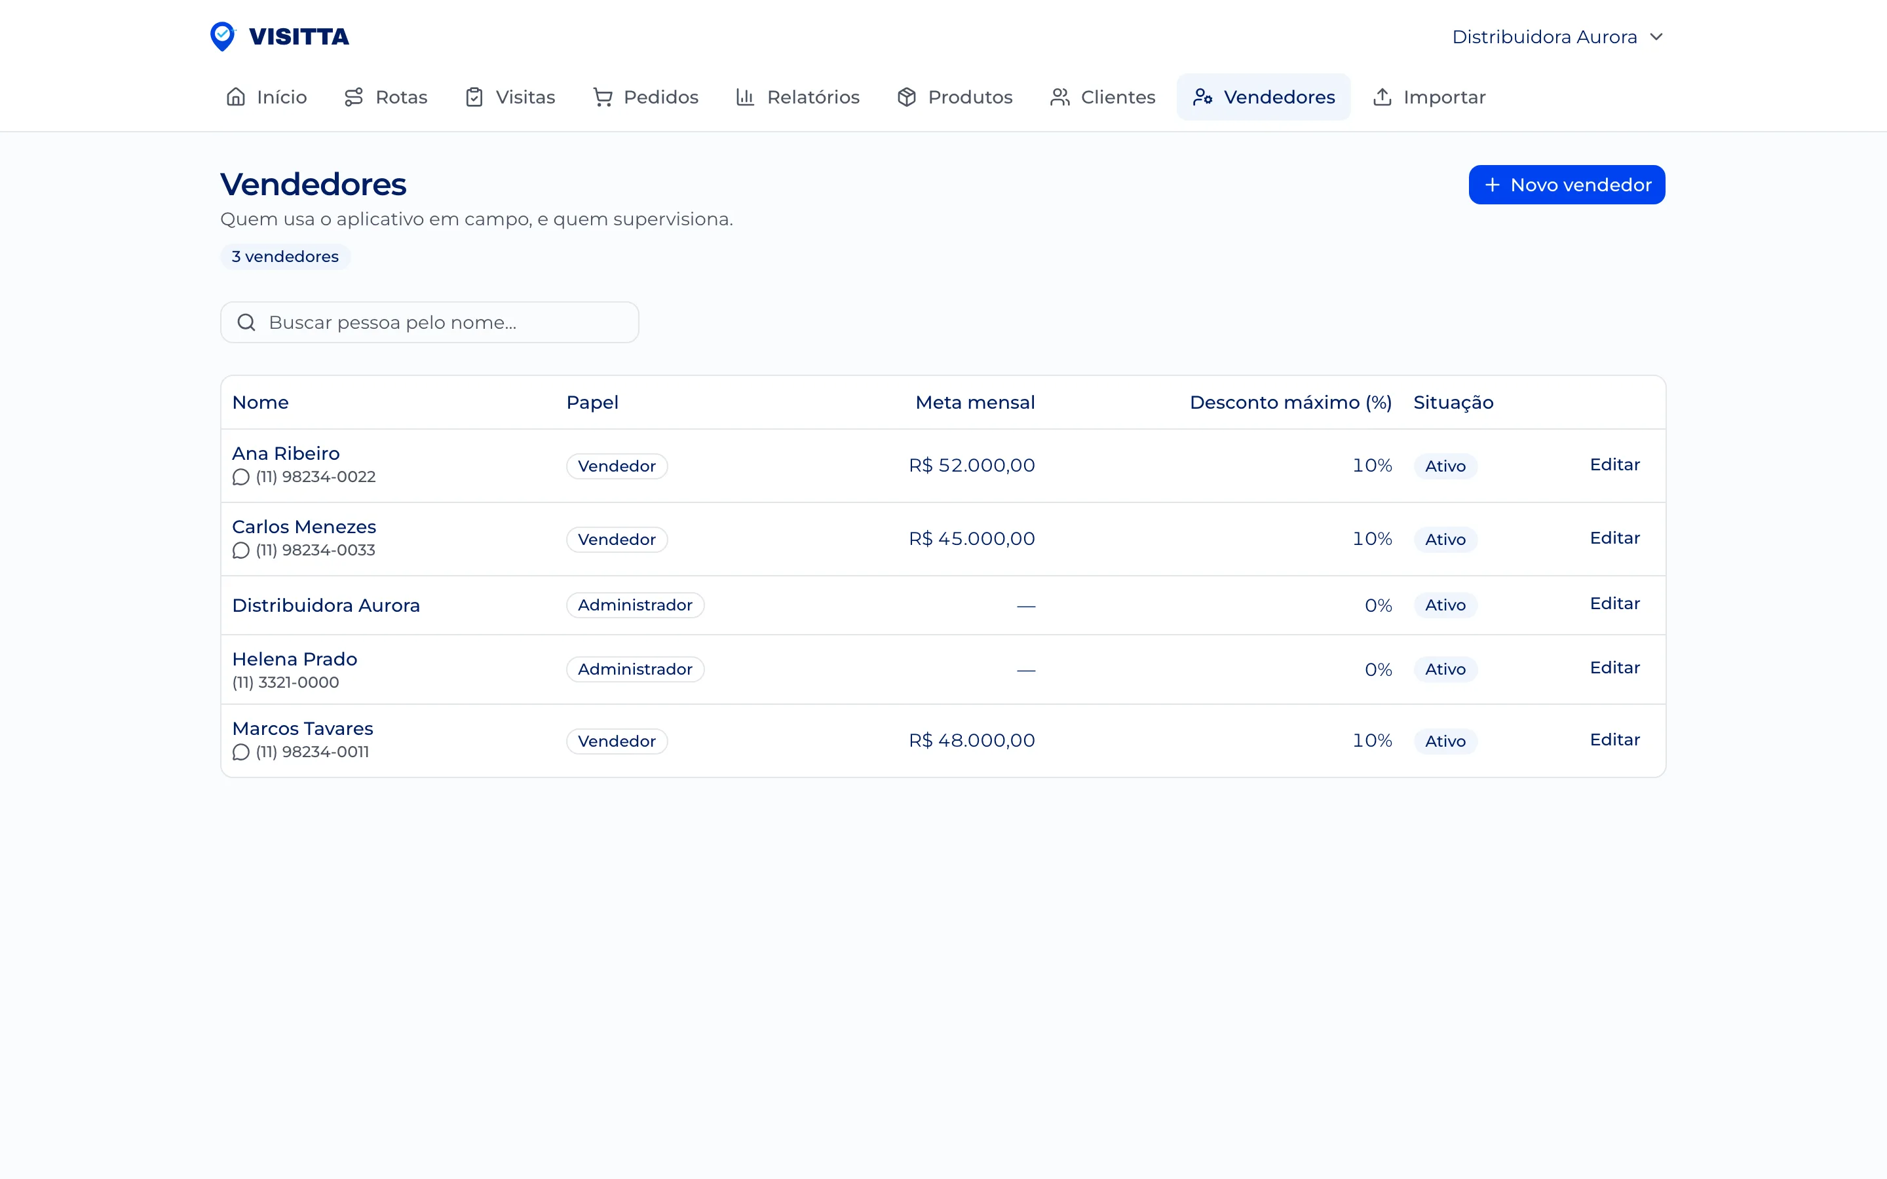Image resolution: width=1887 pixels, height=1179 pixels.
Task: Click the upload icon beside Importar
Action: [1382, 97]
